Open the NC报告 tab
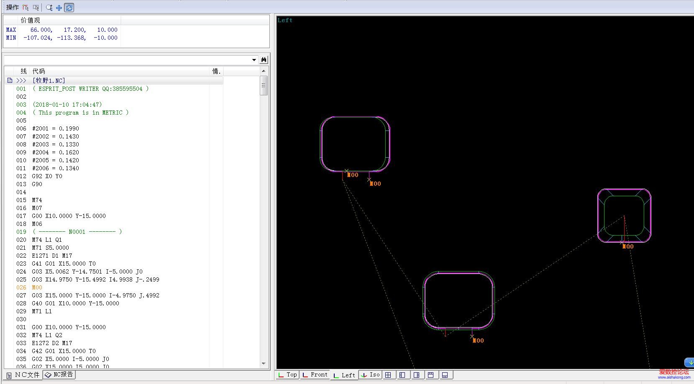This screenshot has height=384, width=694. pos(59,374)
